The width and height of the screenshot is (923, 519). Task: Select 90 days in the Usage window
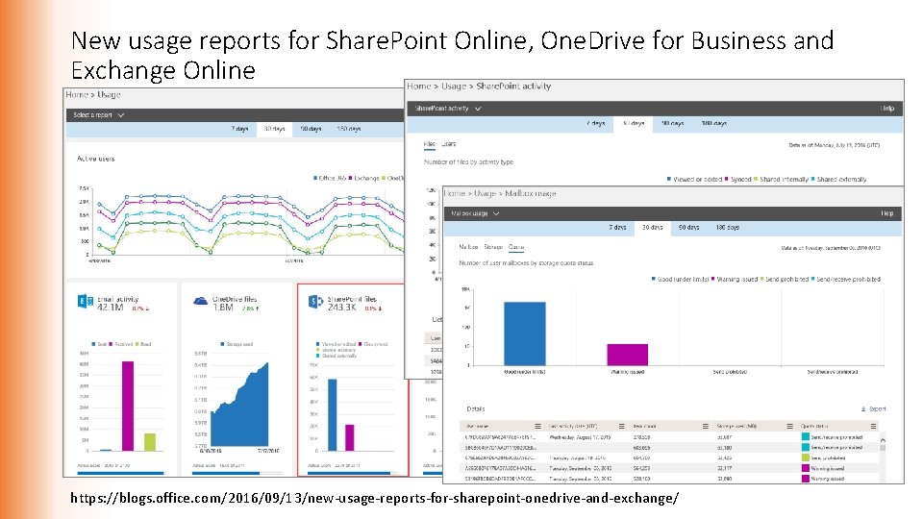pyautogui.click(x=311, y=129)
